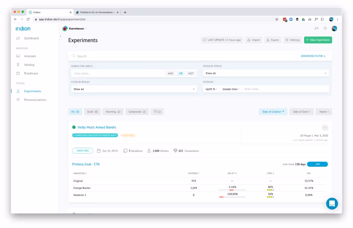Collapse the ADVANCED FILTER panel

[x=313, y=56]
